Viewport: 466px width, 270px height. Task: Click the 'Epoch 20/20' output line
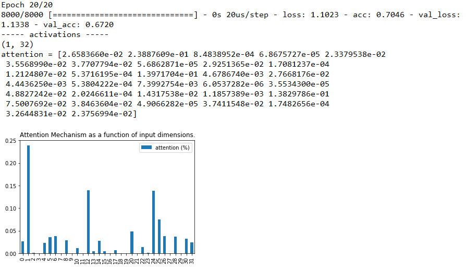point(27,5)
